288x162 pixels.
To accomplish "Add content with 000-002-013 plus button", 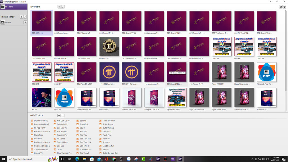I will [59, 116].
